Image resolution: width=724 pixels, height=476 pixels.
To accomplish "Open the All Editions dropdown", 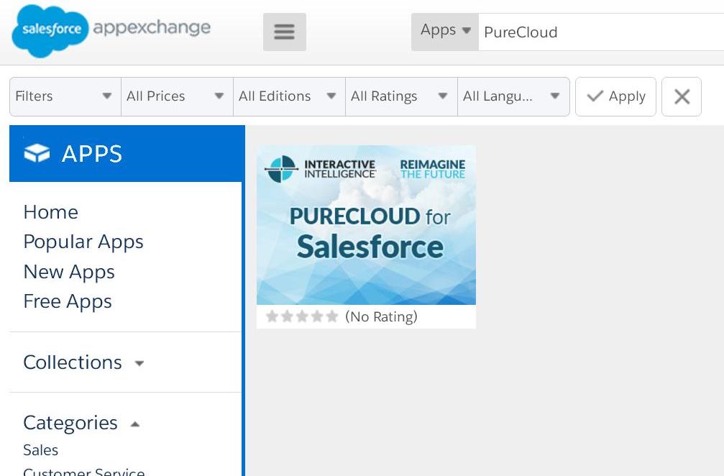I will coord(289,96).
